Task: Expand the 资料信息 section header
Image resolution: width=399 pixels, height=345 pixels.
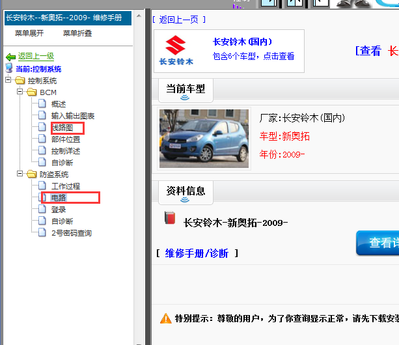Action: click(186, 193)
